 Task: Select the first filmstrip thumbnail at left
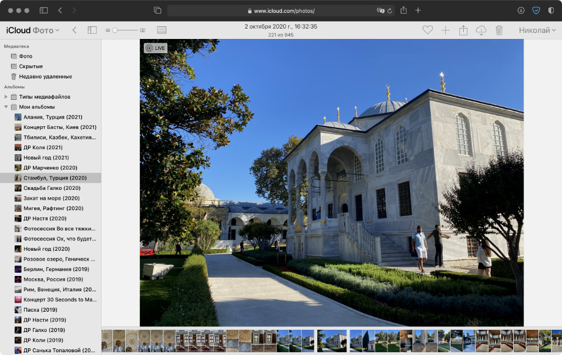(107, 341)
